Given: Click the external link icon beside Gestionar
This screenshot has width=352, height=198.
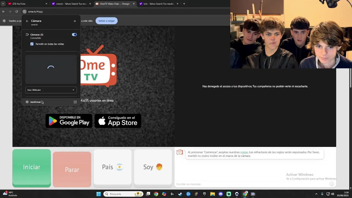Looking at the screenshot, I should 75,102.
